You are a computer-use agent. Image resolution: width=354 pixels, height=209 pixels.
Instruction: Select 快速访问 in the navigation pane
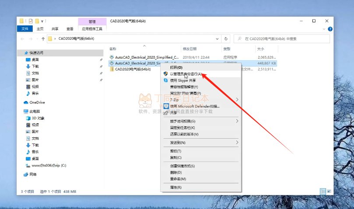coord(36,52)
